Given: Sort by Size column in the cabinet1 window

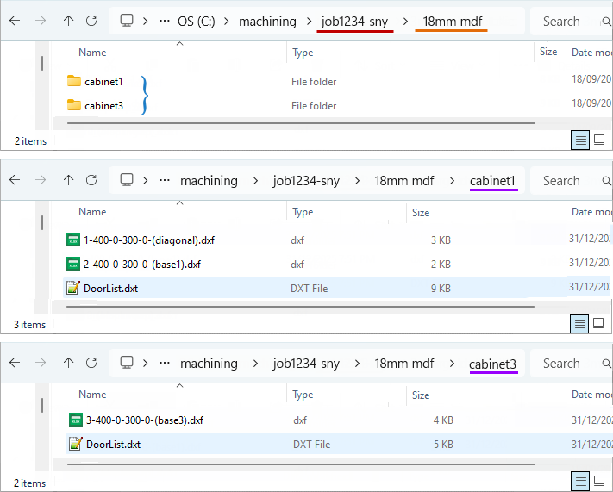Looking at the screenshot, I should pos(421,212).
